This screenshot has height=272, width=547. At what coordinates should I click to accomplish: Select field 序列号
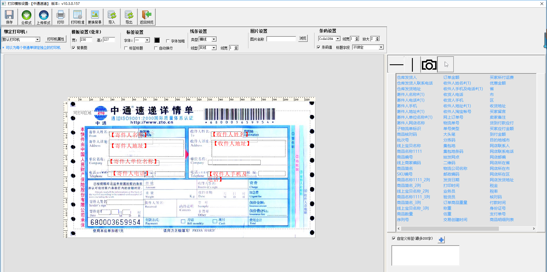point(403,220)
